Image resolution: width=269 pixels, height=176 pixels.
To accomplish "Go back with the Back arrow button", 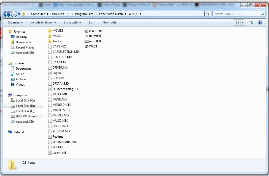I will (x=7, y=14).
